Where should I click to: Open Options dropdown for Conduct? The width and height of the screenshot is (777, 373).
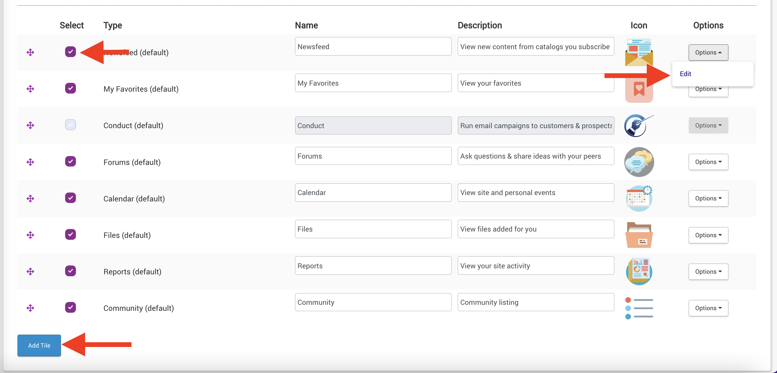click(708, 125)
